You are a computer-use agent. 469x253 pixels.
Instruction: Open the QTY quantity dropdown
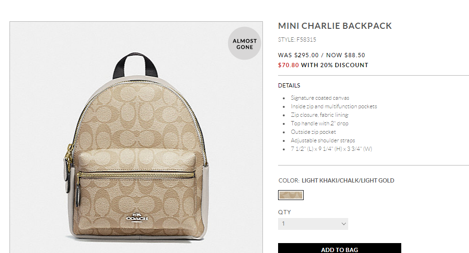pos(313,224)
